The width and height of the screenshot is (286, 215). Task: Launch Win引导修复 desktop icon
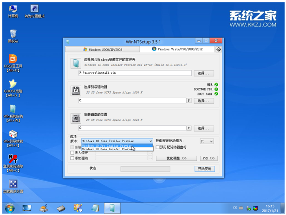(x=13, y=139)
